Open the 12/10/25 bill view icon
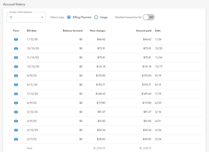Screen dimensions: 209x152 tap(16, 49)
